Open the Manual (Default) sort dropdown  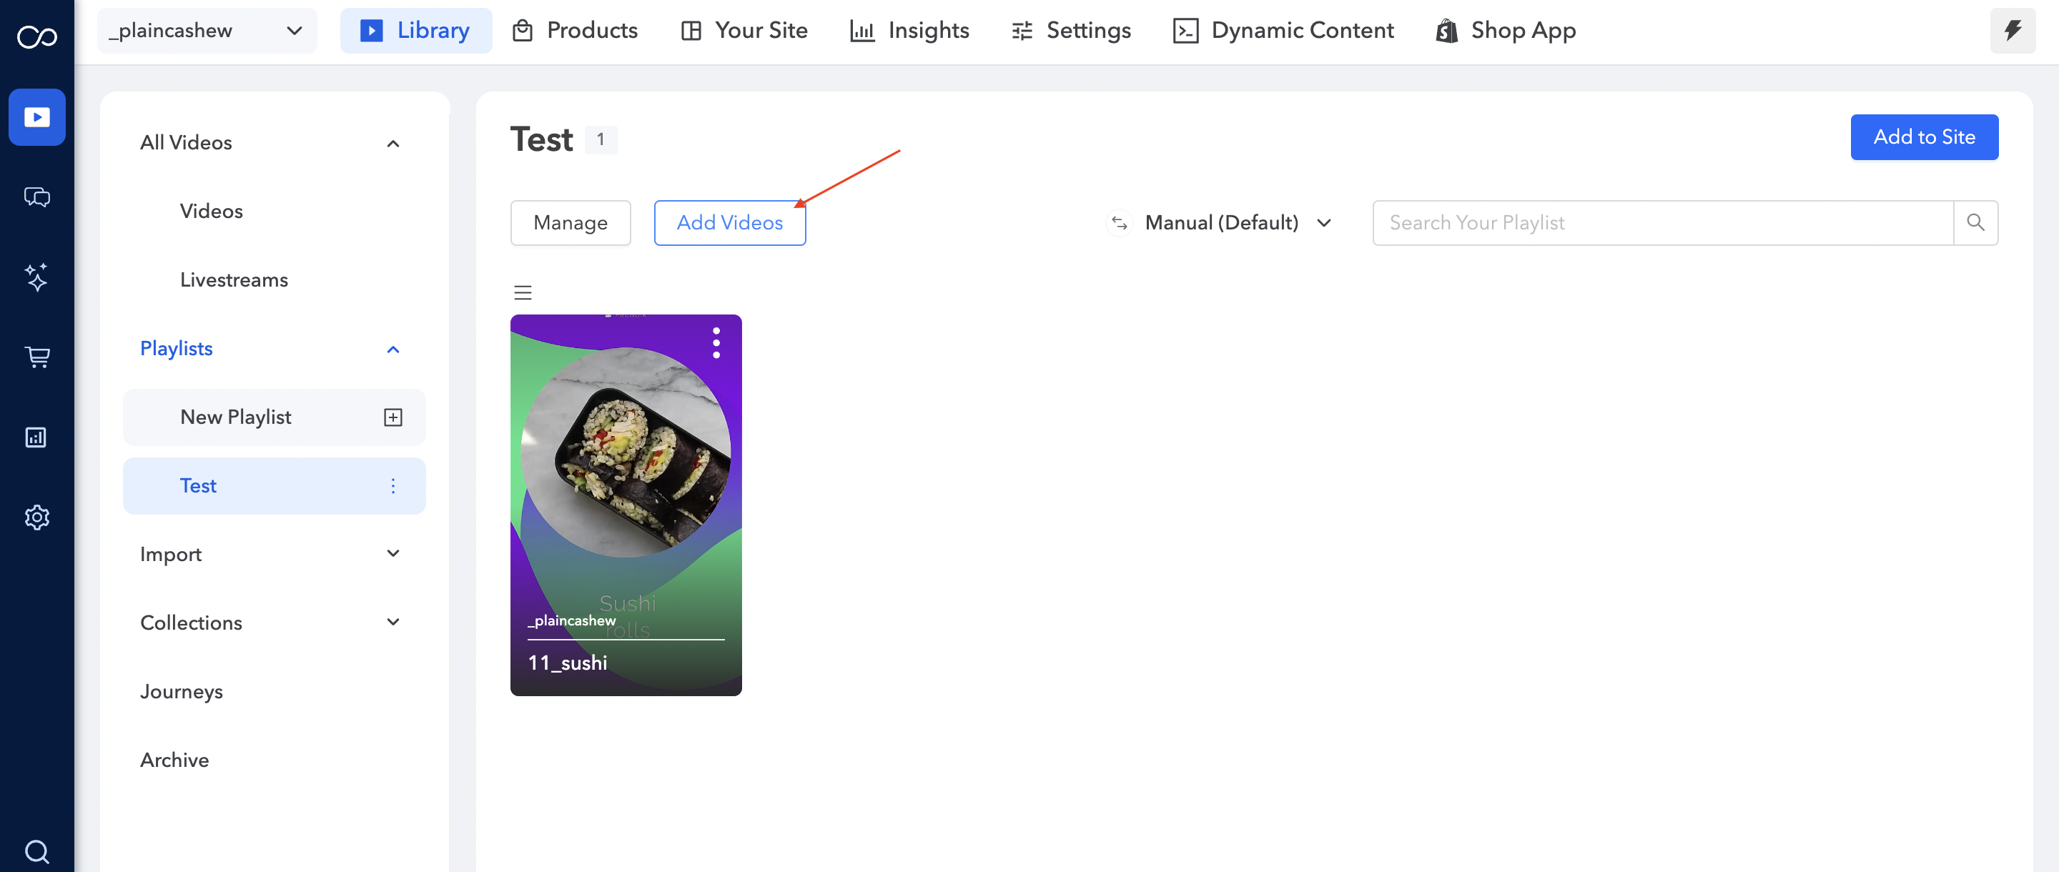[x=1220, y=223]
